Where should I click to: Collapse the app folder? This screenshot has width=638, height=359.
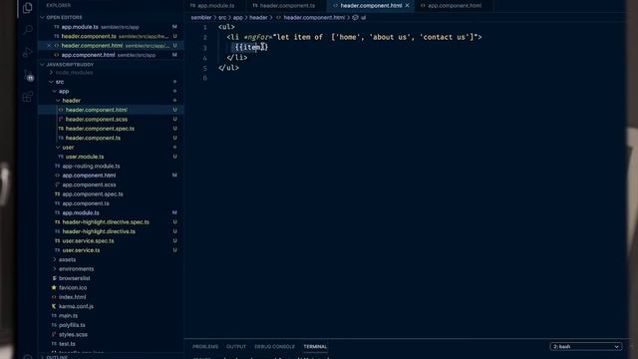click(x=64, y=91)
